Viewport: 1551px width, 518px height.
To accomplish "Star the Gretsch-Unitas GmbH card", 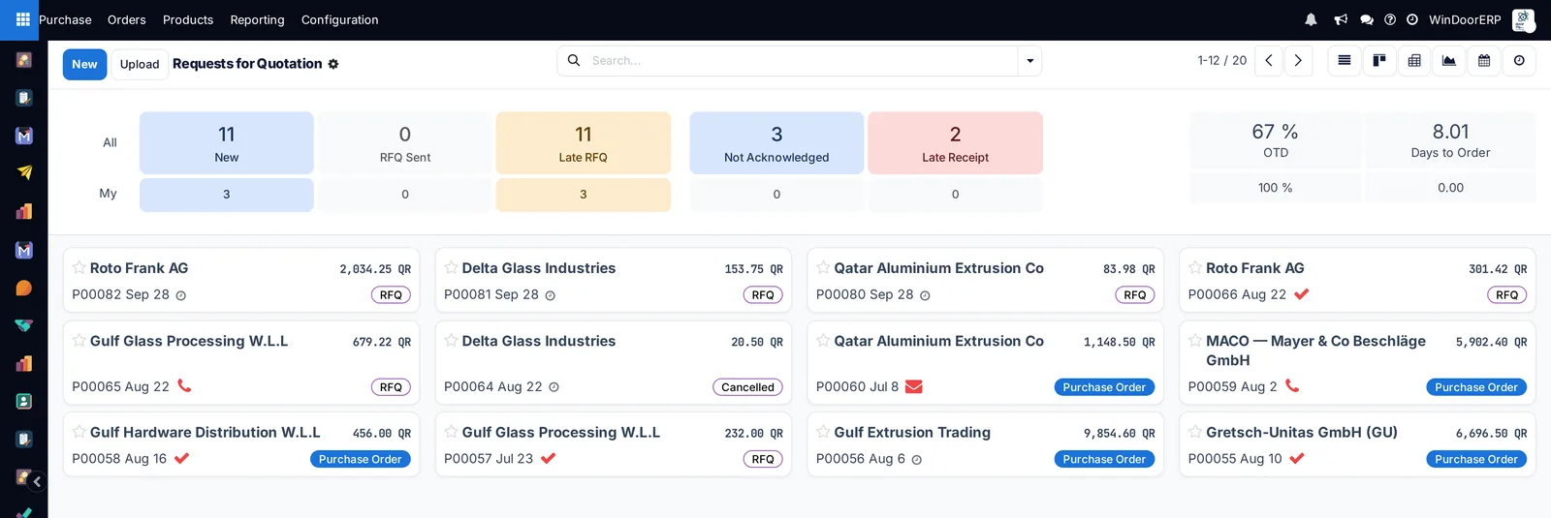I will (x=1195, y=432).
